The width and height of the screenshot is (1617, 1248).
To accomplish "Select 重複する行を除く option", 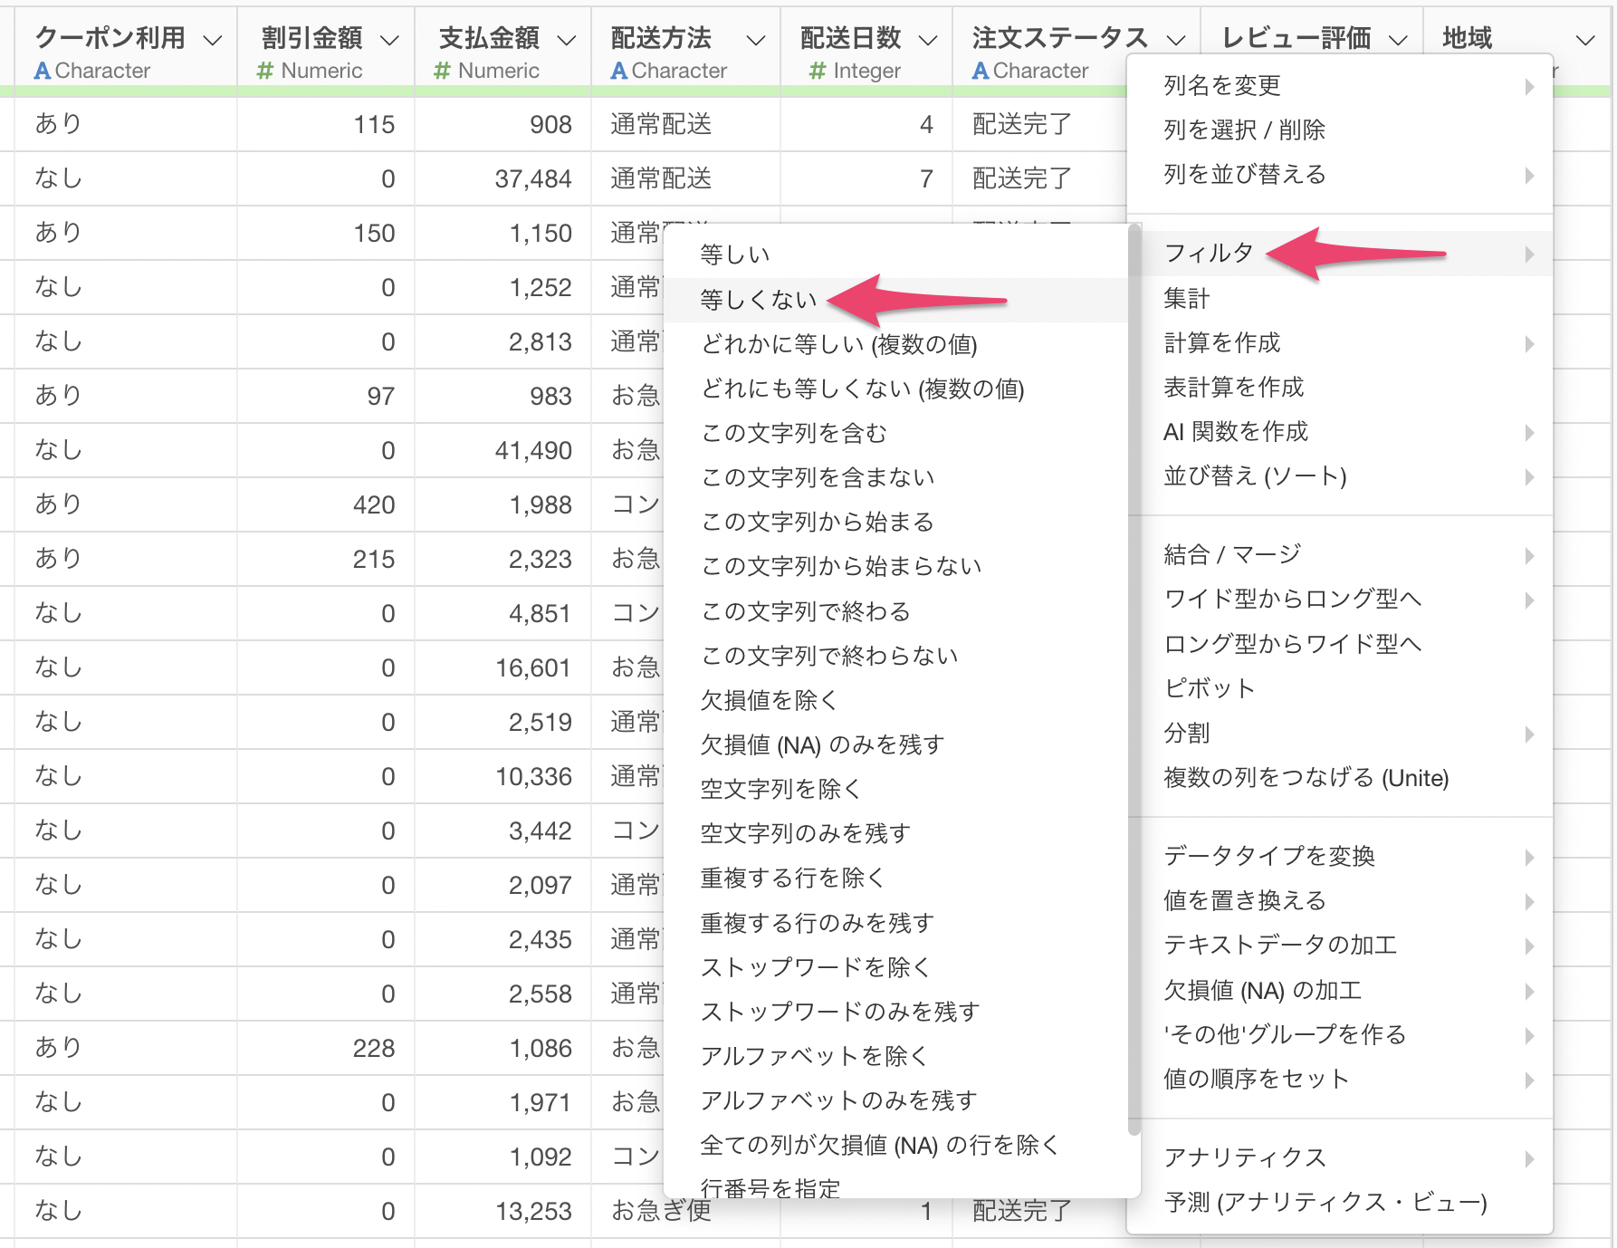I will click(792, 878).
